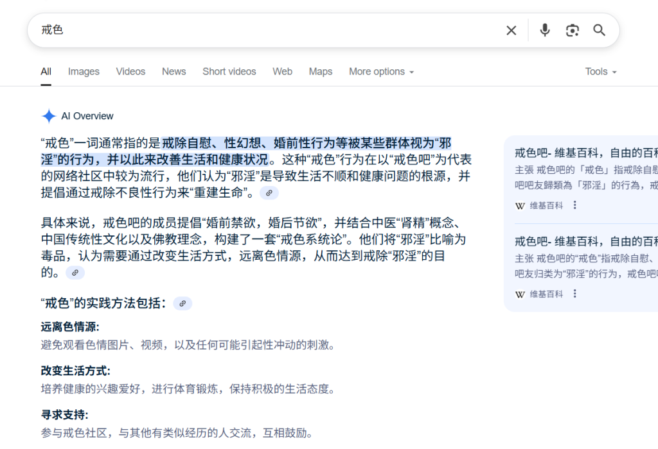Switch to the Web tab

point(283,72)
